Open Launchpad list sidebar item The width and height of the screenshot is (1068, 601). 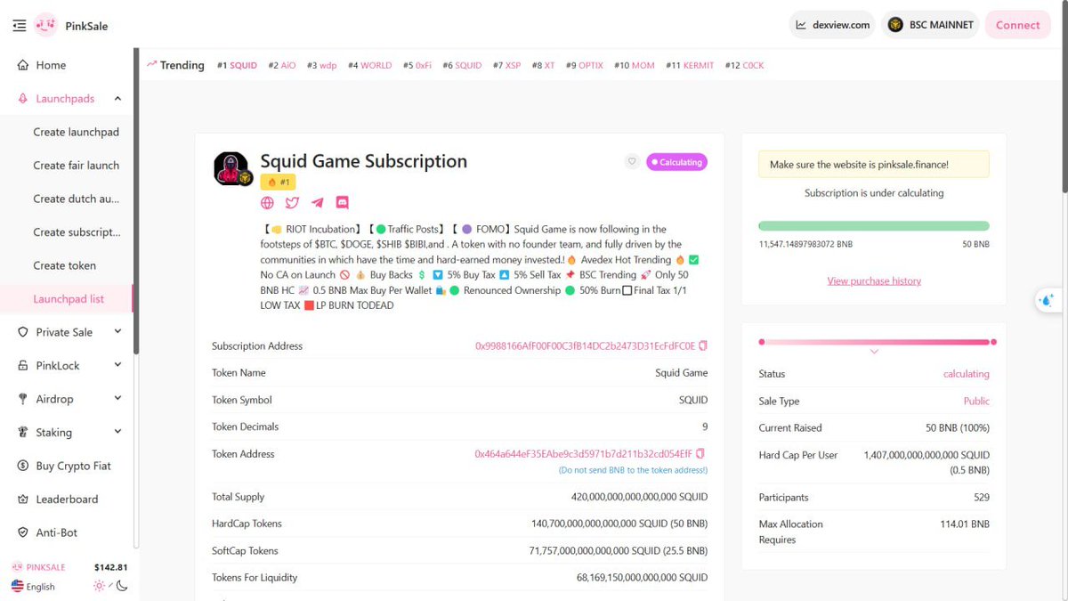click(x=69, y=299)
